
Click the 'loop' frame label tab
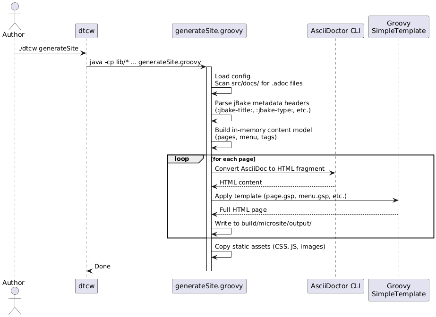point(186,159)
